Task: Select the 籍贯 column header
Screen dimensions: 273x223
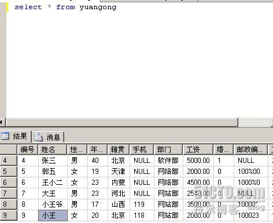Action: pos(119,150)
